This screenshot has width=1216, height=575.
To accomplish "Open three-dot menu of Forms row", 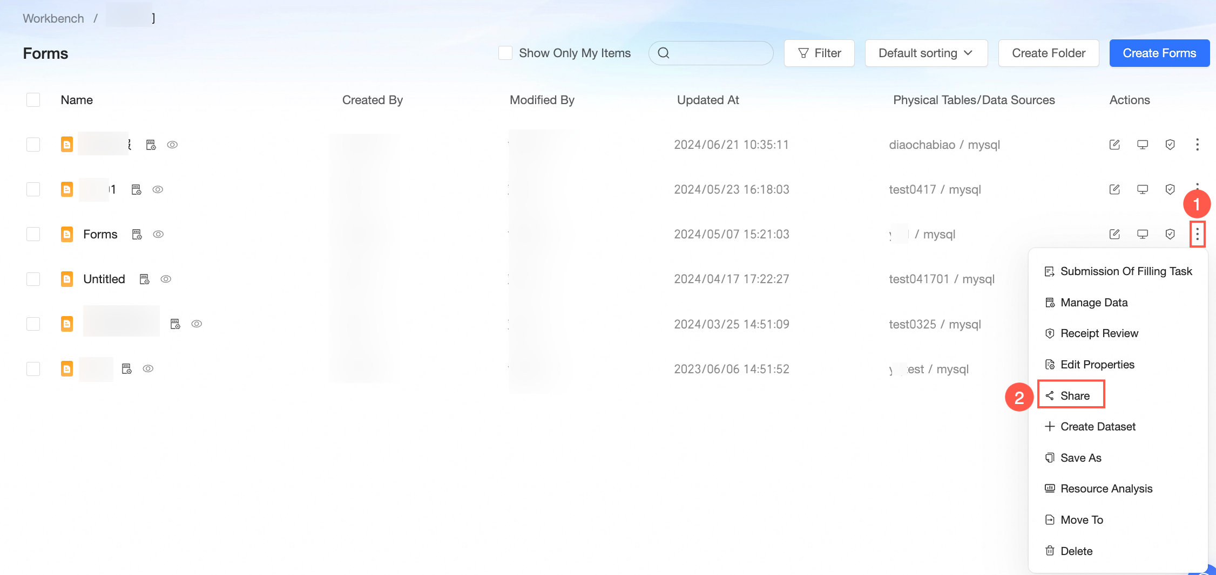I will [x=1197, y=234].
